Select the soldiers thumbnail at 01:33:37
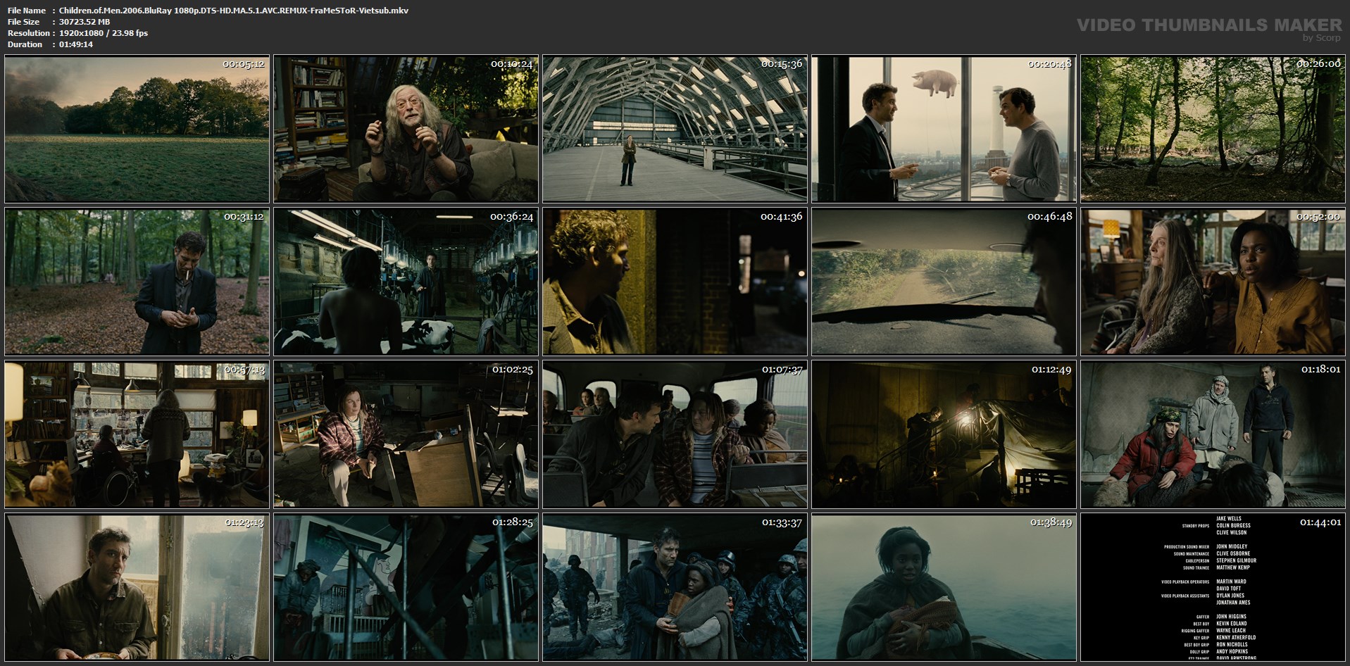 click(x=675, y=587)
